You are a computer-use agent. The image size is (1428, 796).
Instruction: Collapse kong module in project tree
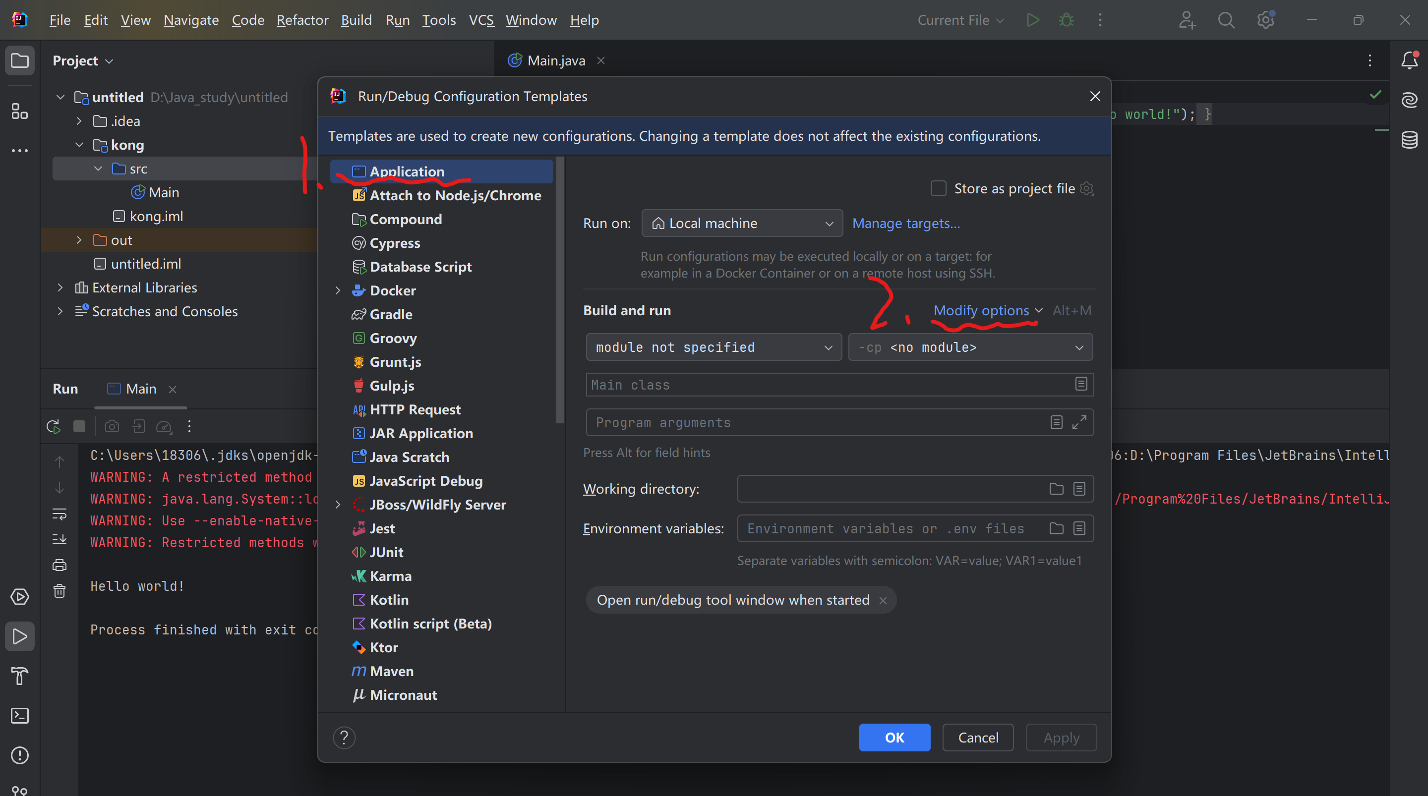[x=79, y=145]
